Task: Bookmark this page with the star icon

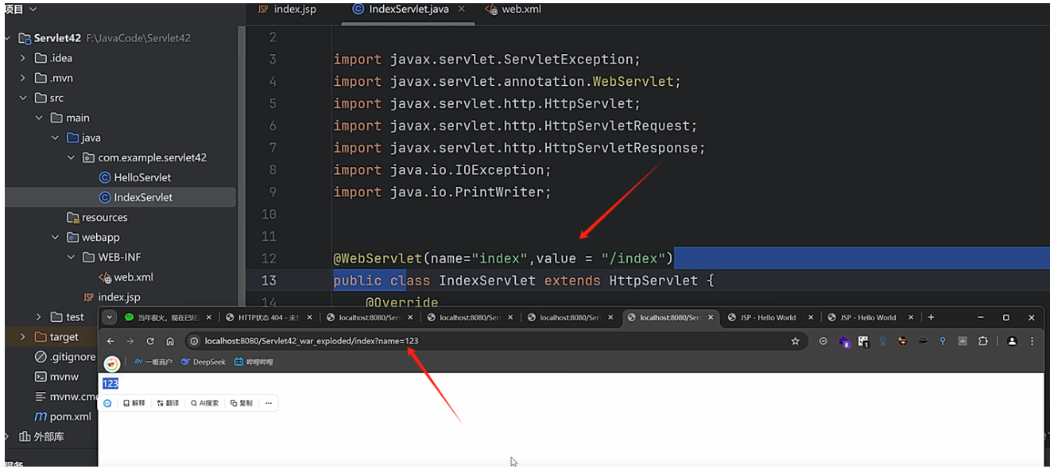Action: [795, 341]
